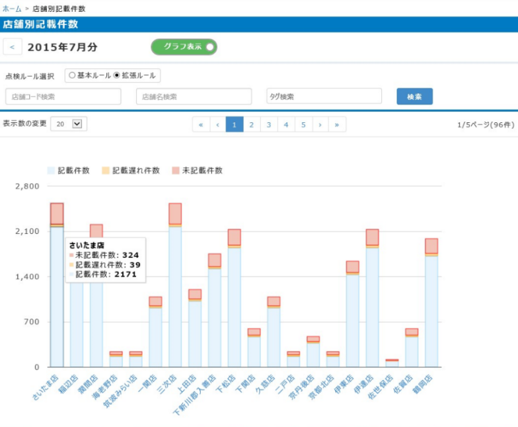Viewport: 518px width, 427px height.
Task: Select page 1 in pagination
Action: [x=235, y=124]
